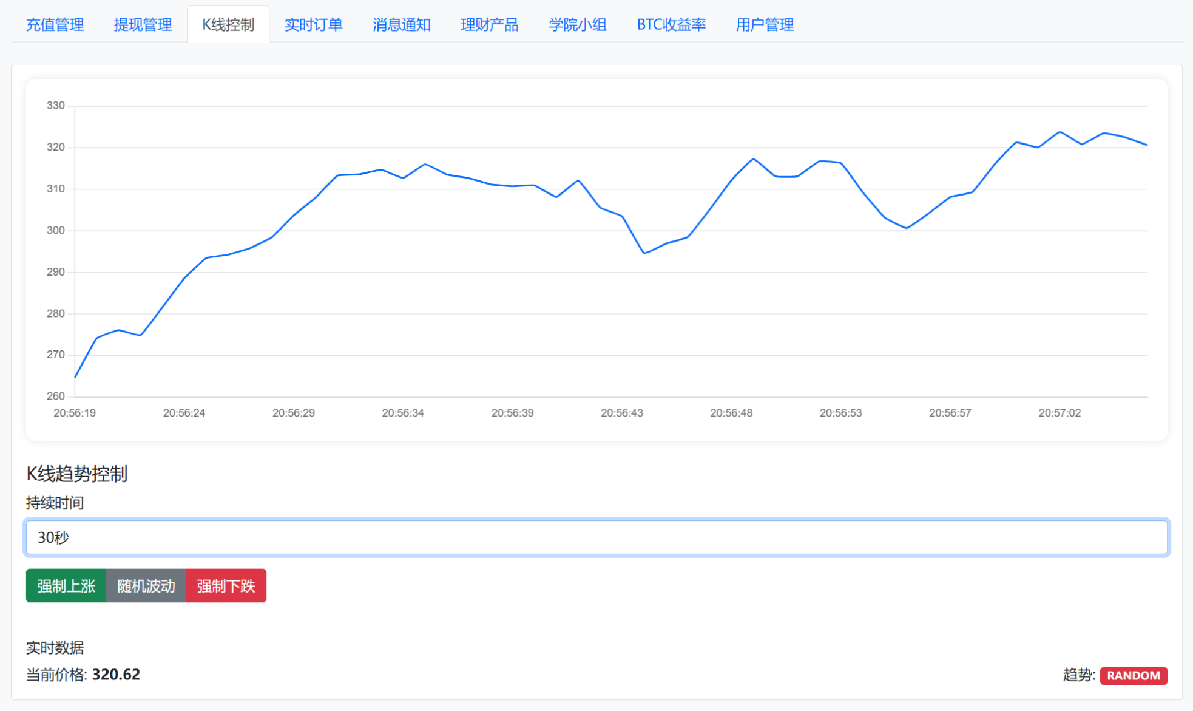
Task: Click the 20:56:43 axis label
Action: (621, 412)
